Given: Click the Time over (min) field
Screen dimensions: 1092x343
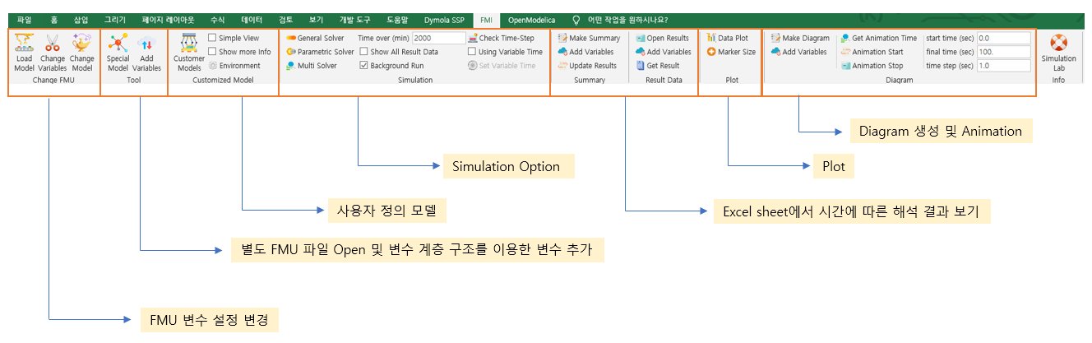Looking at the screenshot, I should click(x=438, y=38).
